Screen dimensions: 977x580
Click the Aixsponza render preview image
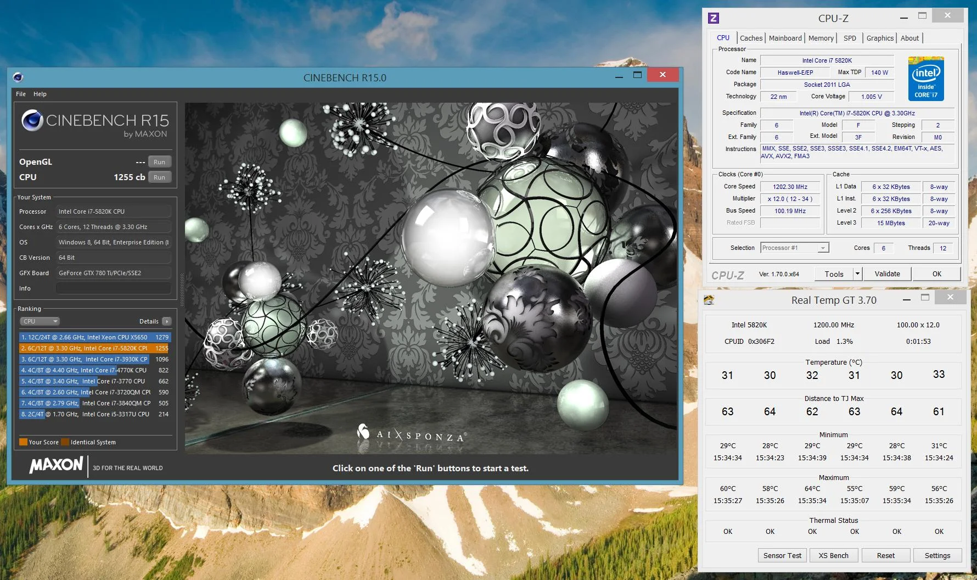click(431, 278)
